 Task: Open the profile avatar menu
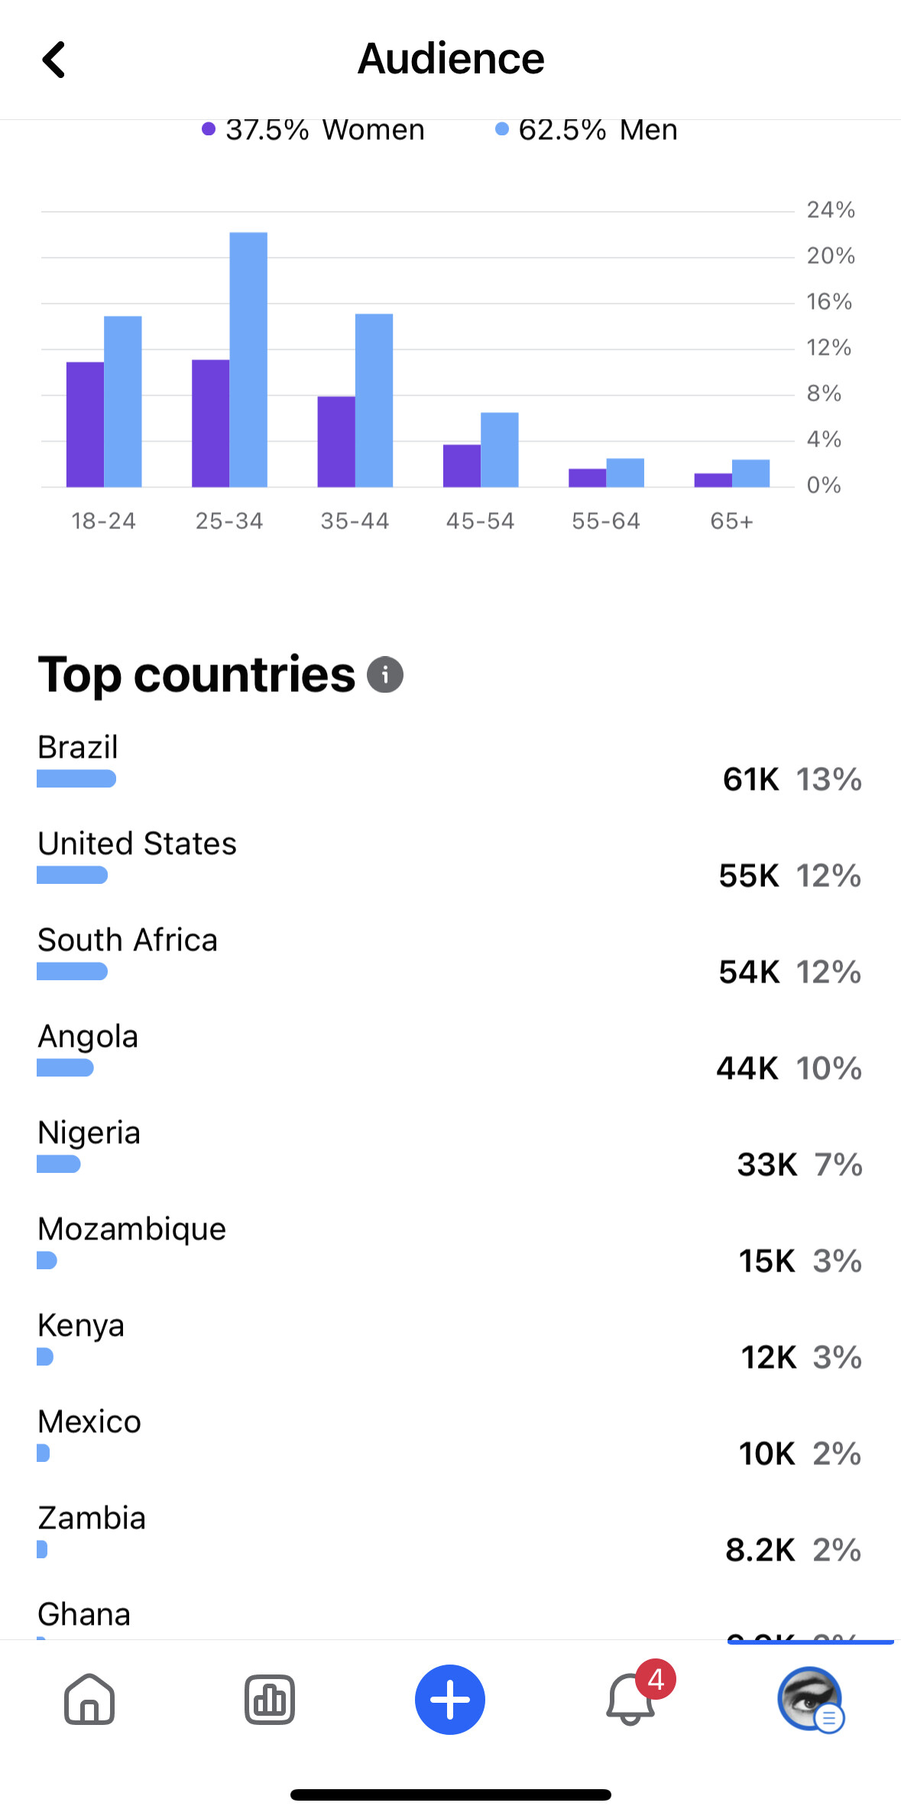809,1699
